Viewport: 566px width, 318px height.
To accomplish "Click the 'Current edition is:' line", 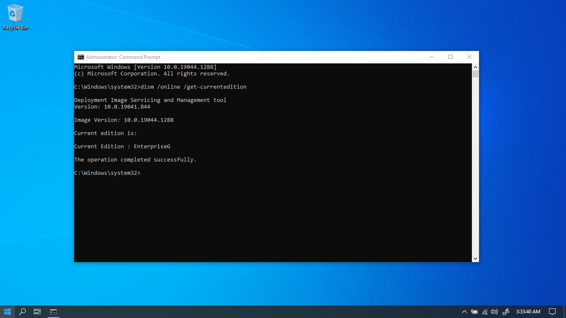I will click(x=106, y=133).
